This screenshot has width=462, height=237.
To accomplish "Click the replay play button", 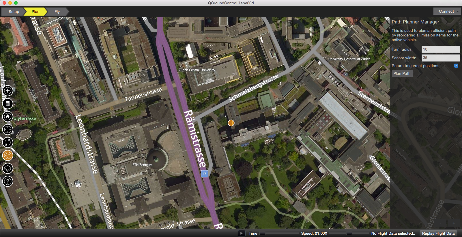I will (x=242, y=233).
